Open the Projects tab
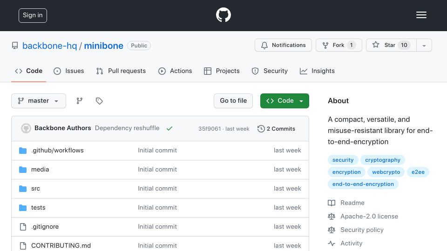 (x=222, y=71)
